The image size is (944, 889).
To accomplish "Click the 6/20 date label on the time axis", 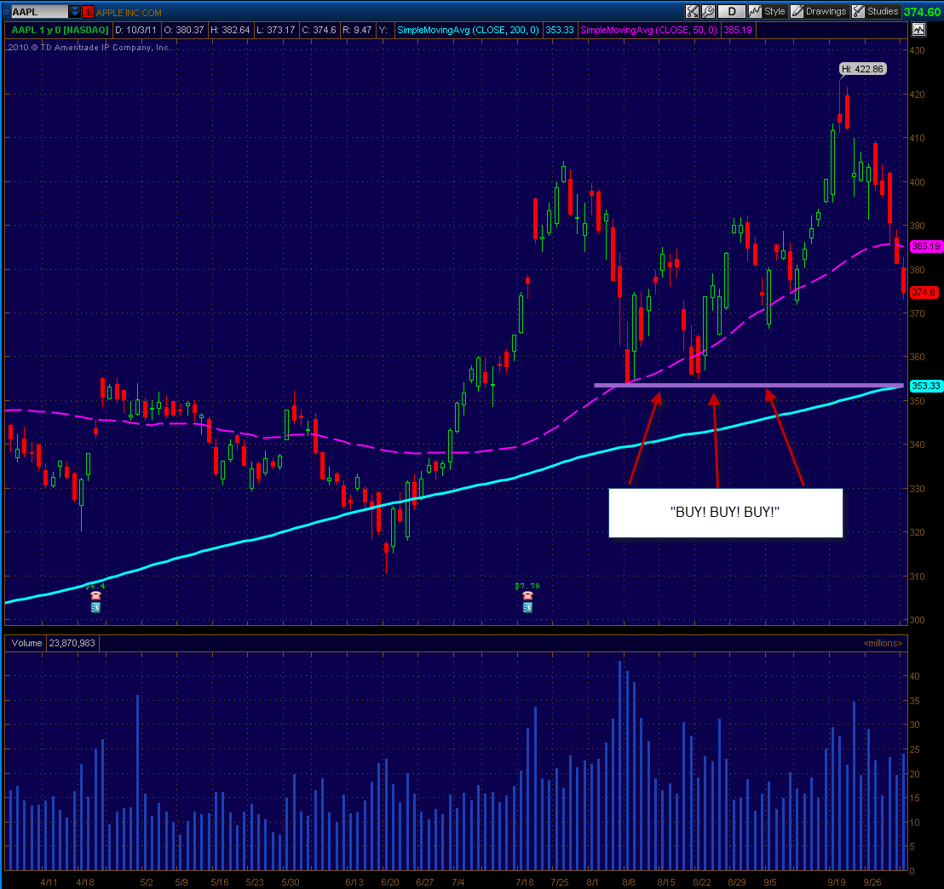I will [390, 882].
